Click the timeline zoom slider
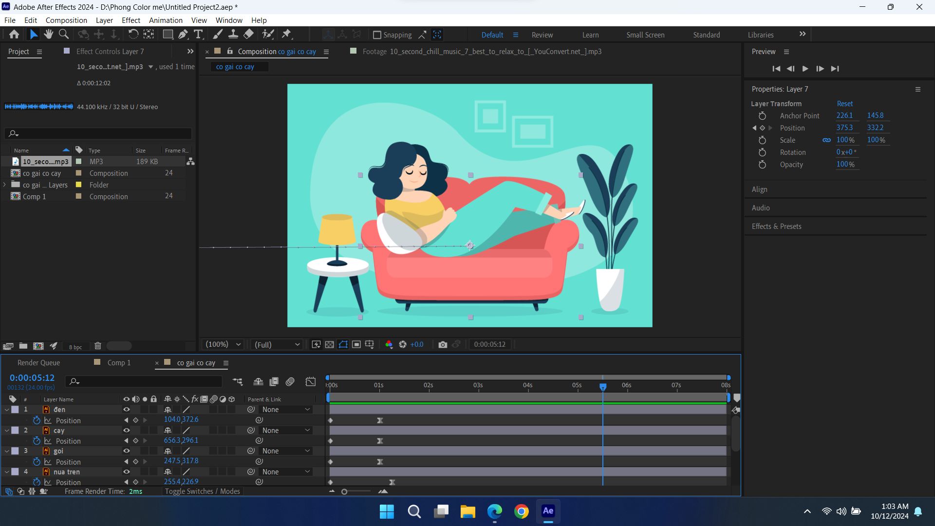The image size is (935, 526). coord(344,492)
